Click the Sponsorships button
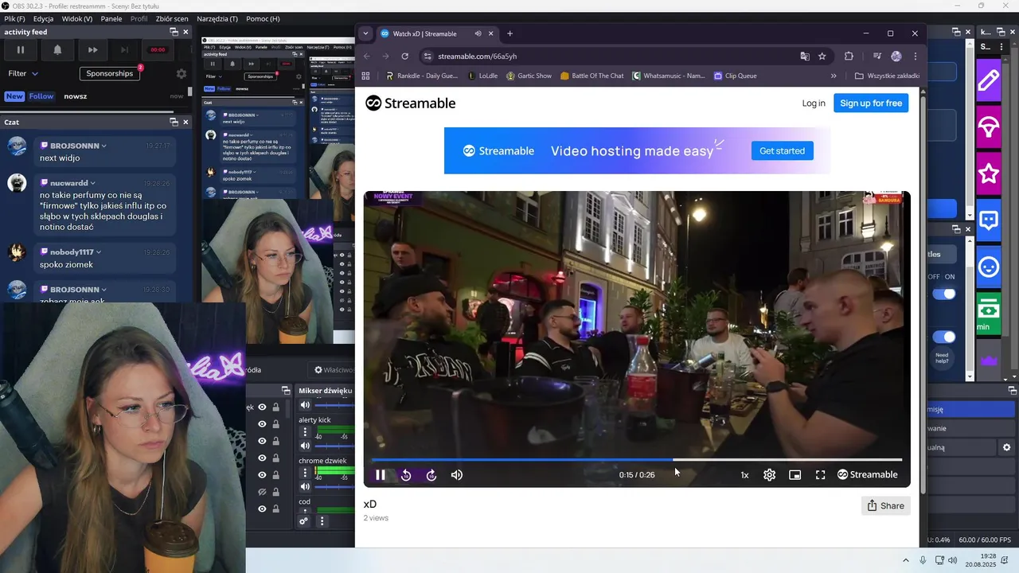The width and height of the screenshot is (1019, 573). tap(110, 73)
